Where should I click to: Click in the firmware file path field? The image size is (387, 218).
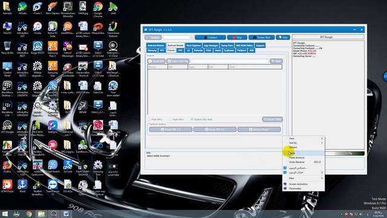pos(230,61)
